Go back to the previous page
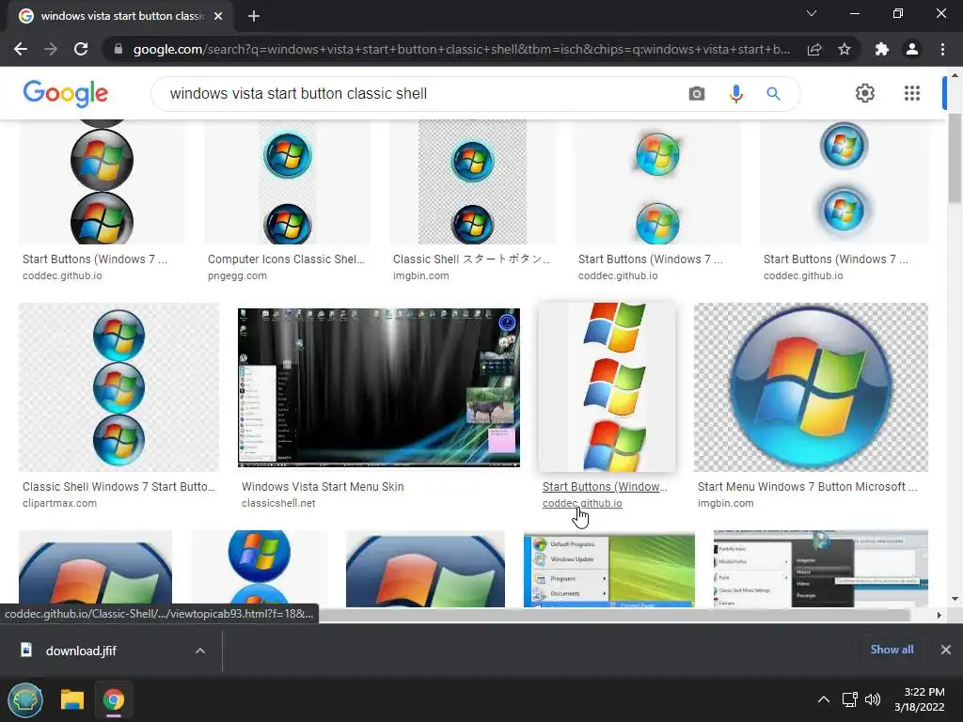 [21, 49]
